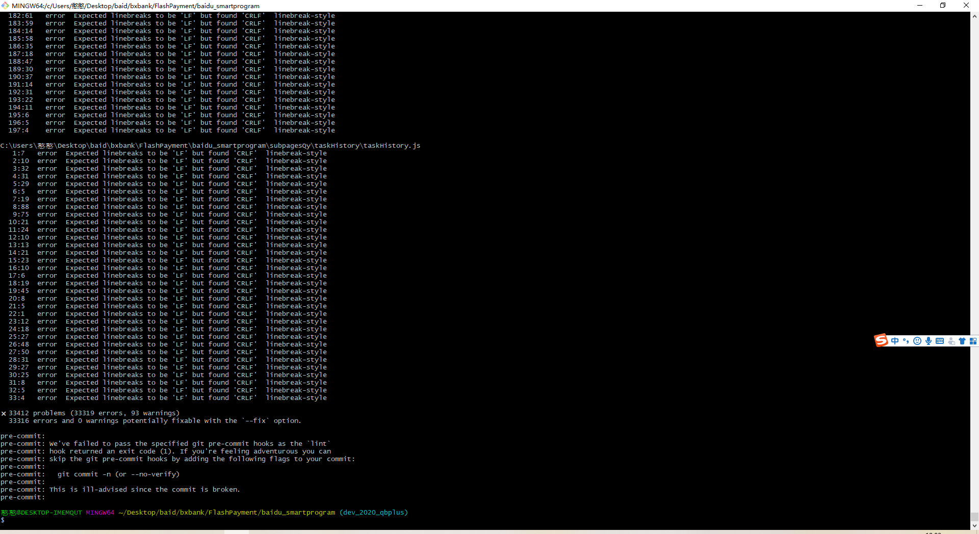Image resolution: width=979 pixels, height=534 pixels.
Task: Start voice input with microphone icon
Action: (929, 341)
